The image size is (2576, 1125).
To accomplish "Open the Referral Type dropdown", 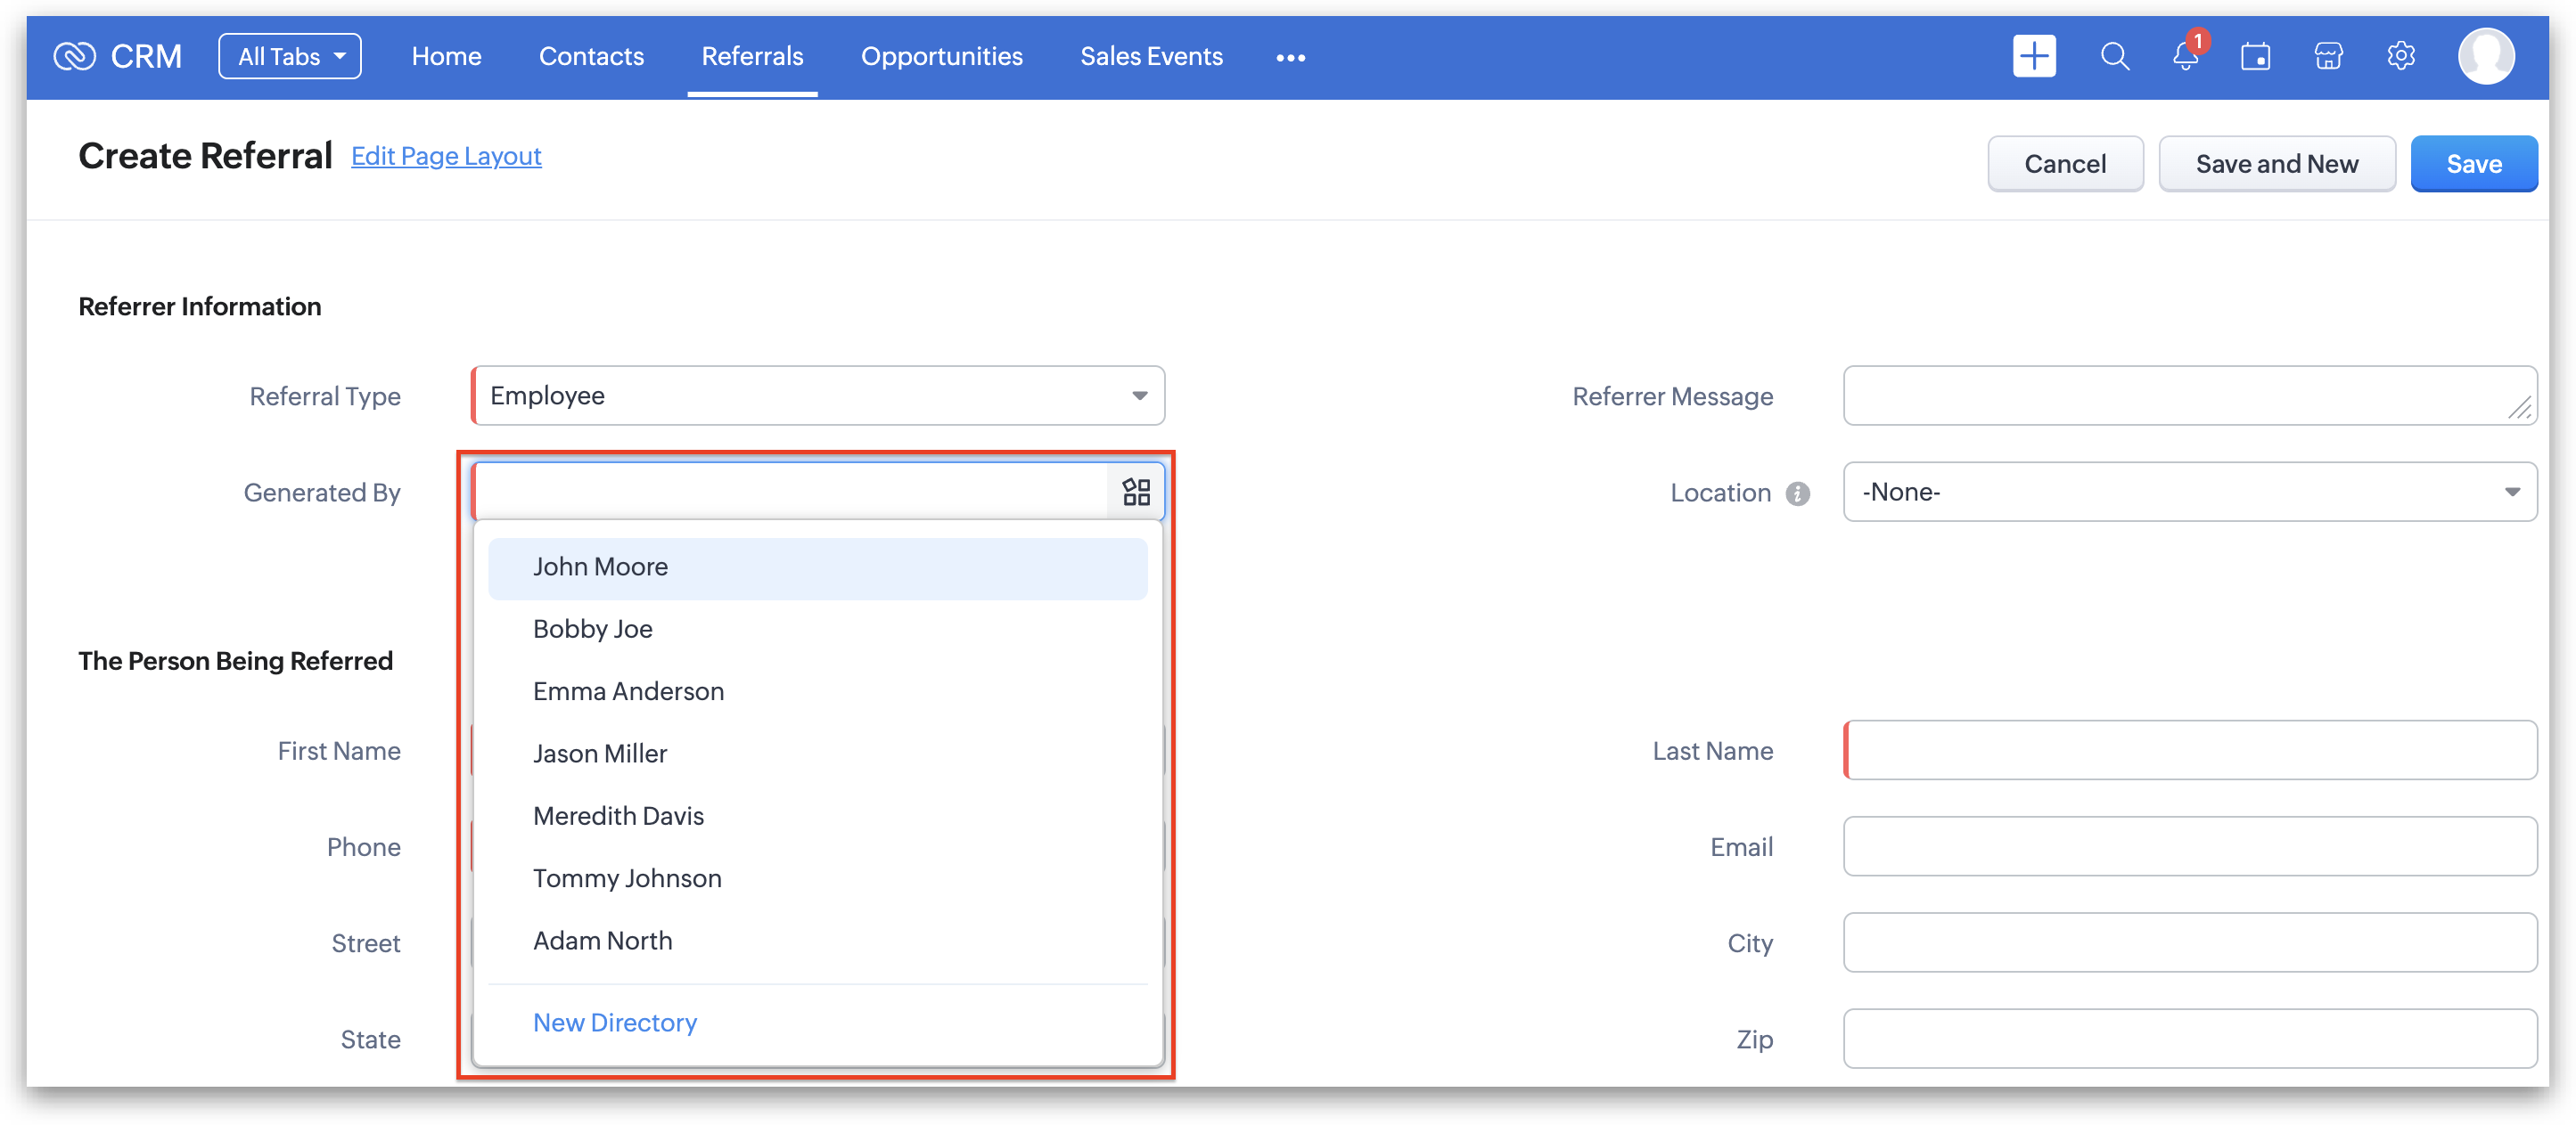I will pos(818,395).
